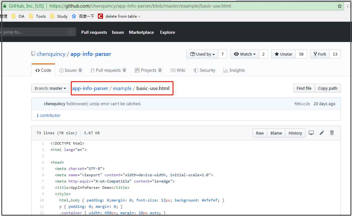This screenshot has width=352, height=216.
Task: Open commit hash f05cc2b
Action: (302, 104)
